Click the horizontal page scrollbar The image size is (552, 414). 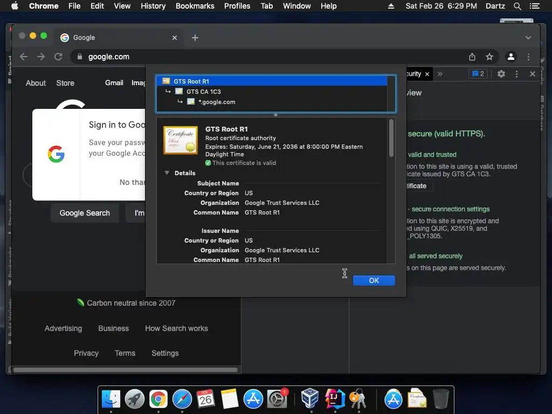[x=125, y=370]
